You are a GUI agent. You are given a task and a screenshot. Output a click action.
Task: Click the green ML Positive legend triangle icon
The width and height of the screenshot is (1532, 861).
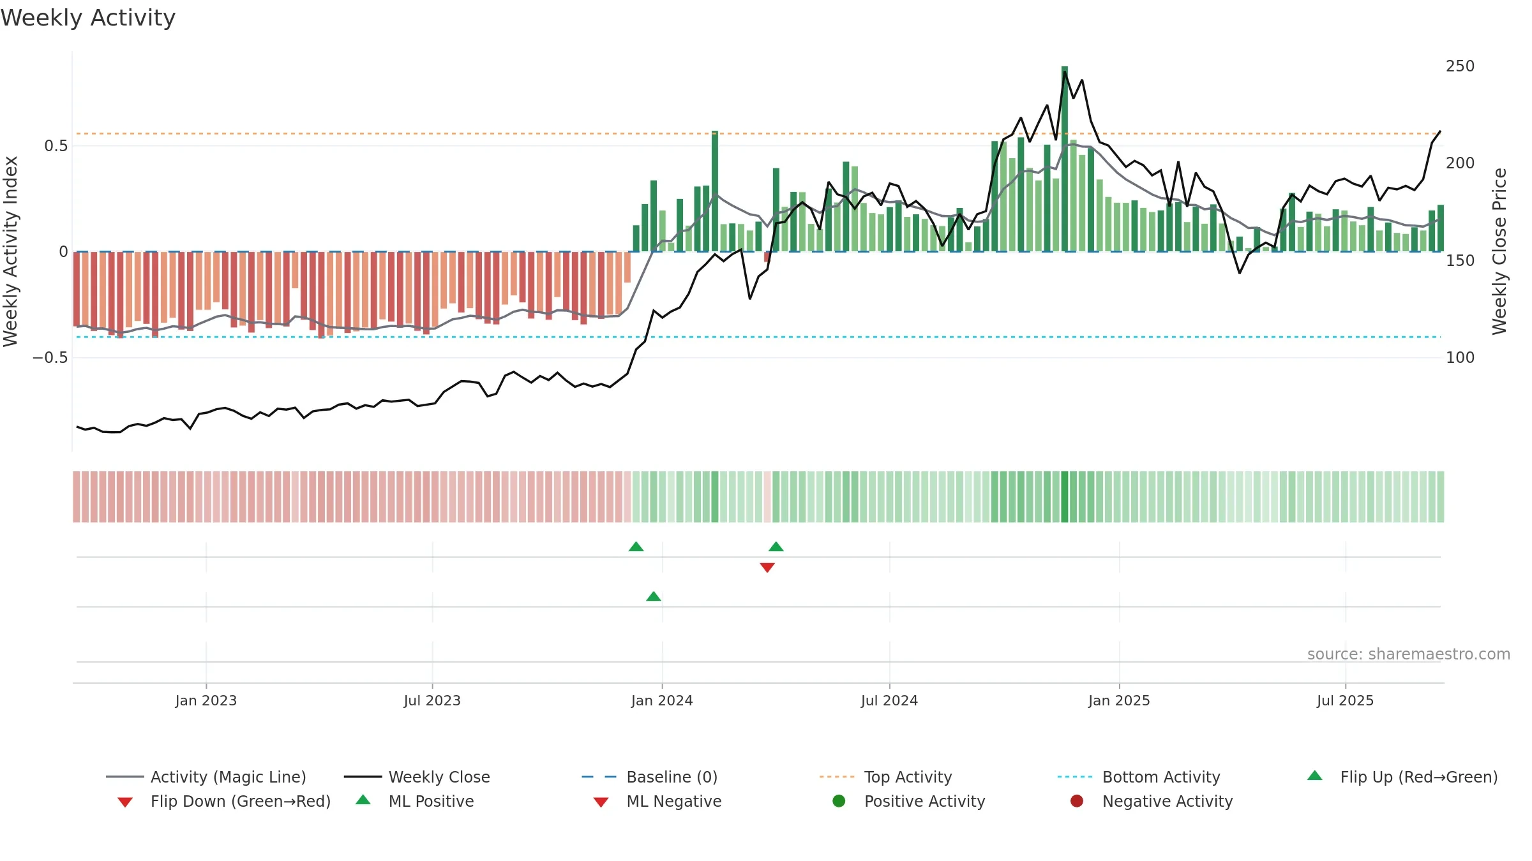coord(363,800)
